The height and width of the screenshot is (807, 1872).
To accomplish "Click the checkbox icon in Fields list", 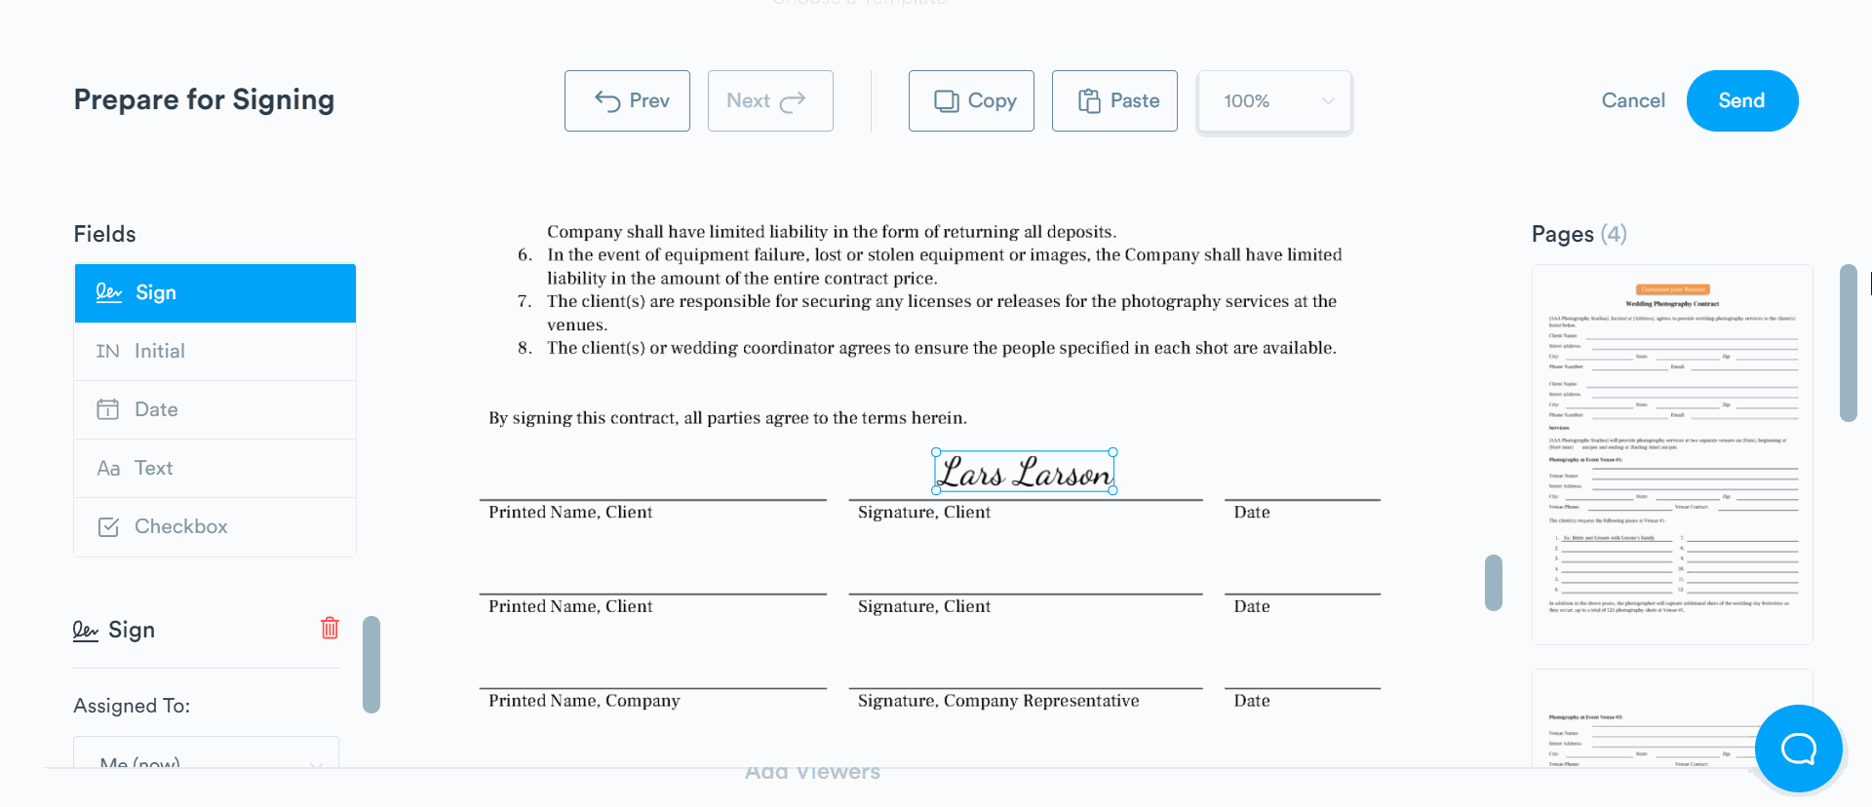I will pyautogui.click(x=108, y=526).
